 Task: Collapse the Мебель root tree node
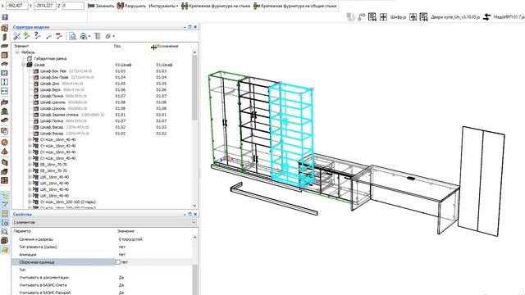17,52
